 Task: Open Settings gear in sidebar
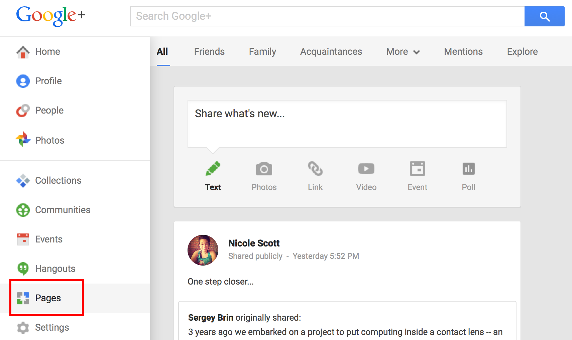pos(52,327)
